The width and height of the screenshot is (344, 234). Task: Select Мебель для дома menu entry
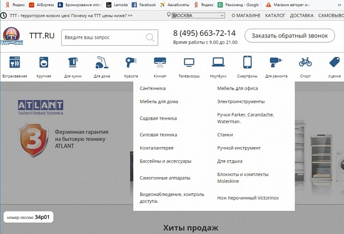coord(159,101)
